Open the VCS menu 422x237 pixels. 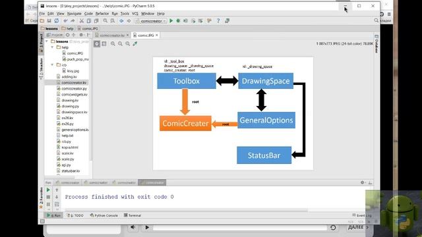pos(135,13)
